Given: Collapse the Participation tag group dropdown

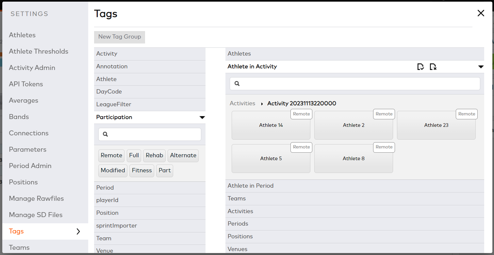Looking at the screenshot, I should tap(202, 117).
